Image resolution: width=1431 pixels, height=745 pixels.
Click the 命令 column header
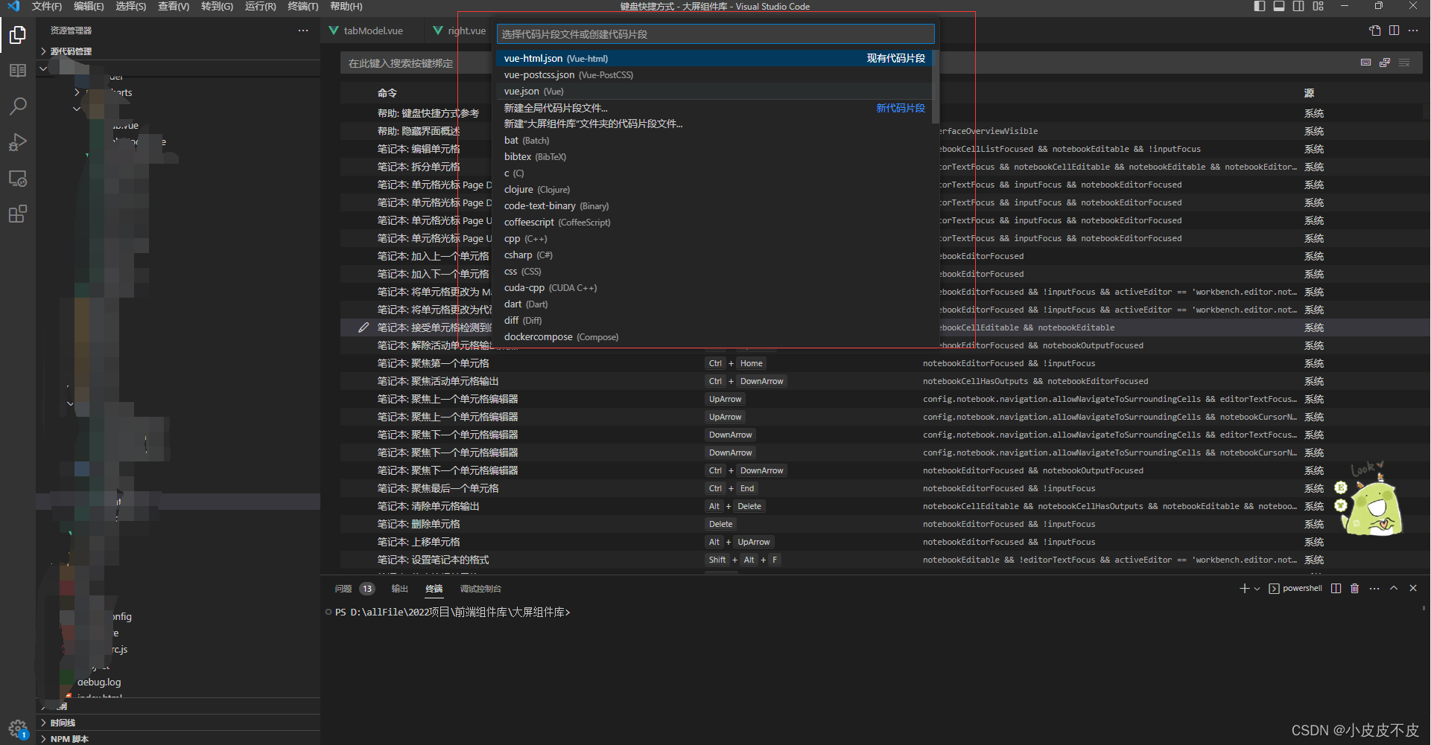click(387, 93)
